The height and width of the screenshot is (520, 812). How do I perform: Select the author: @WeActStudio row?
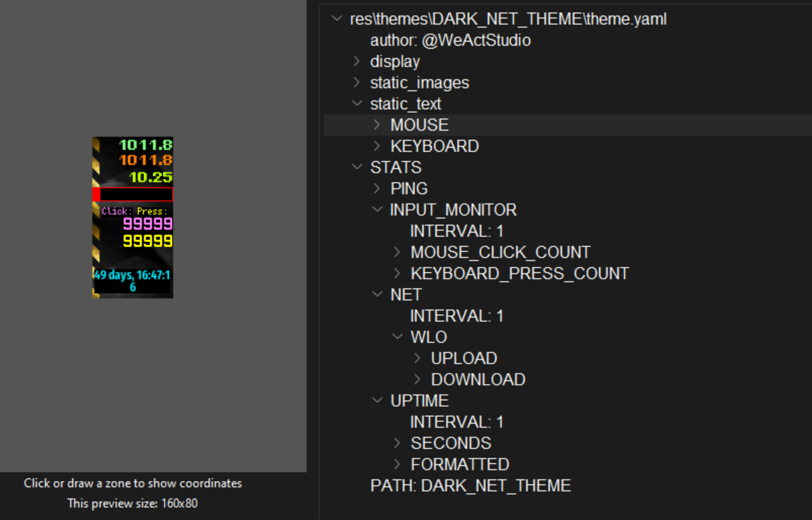[450, 40]
